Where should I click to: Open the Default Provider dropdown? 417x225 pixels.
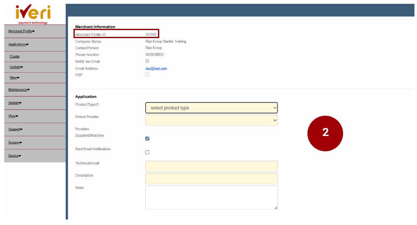pos(211,120)
